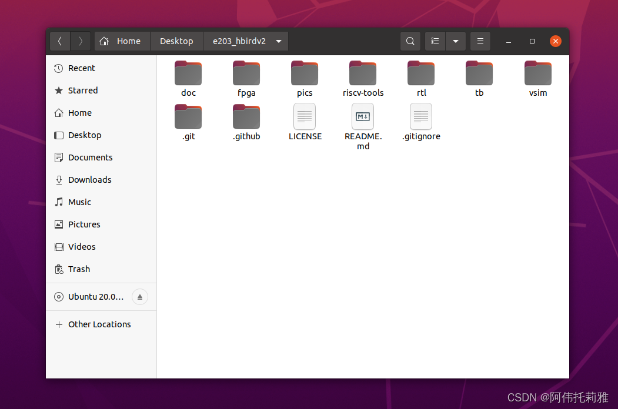Viewport: 618px width, 409px height.
Task: Close the file manager window
Action: pos(556,41)
